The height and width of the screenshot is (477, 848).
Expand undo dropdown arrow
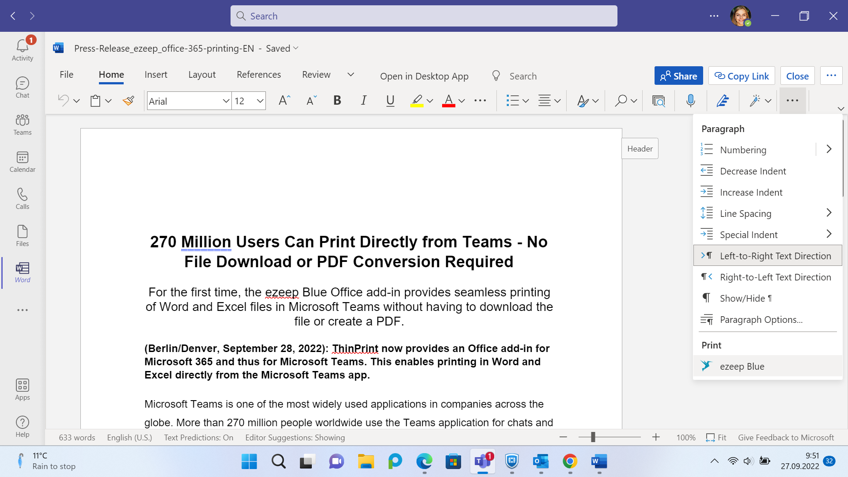[x=76, y=101]
